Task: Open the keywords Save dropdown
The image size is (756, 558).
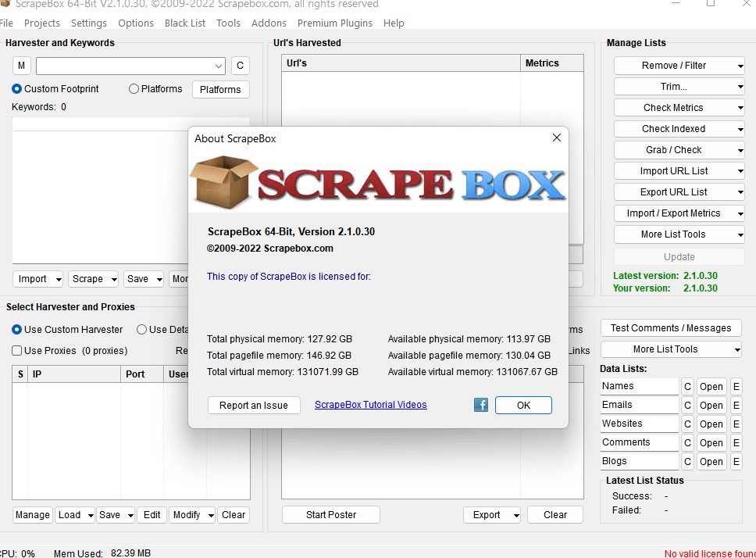Action: pyautogui.click(x=144, y=279)
